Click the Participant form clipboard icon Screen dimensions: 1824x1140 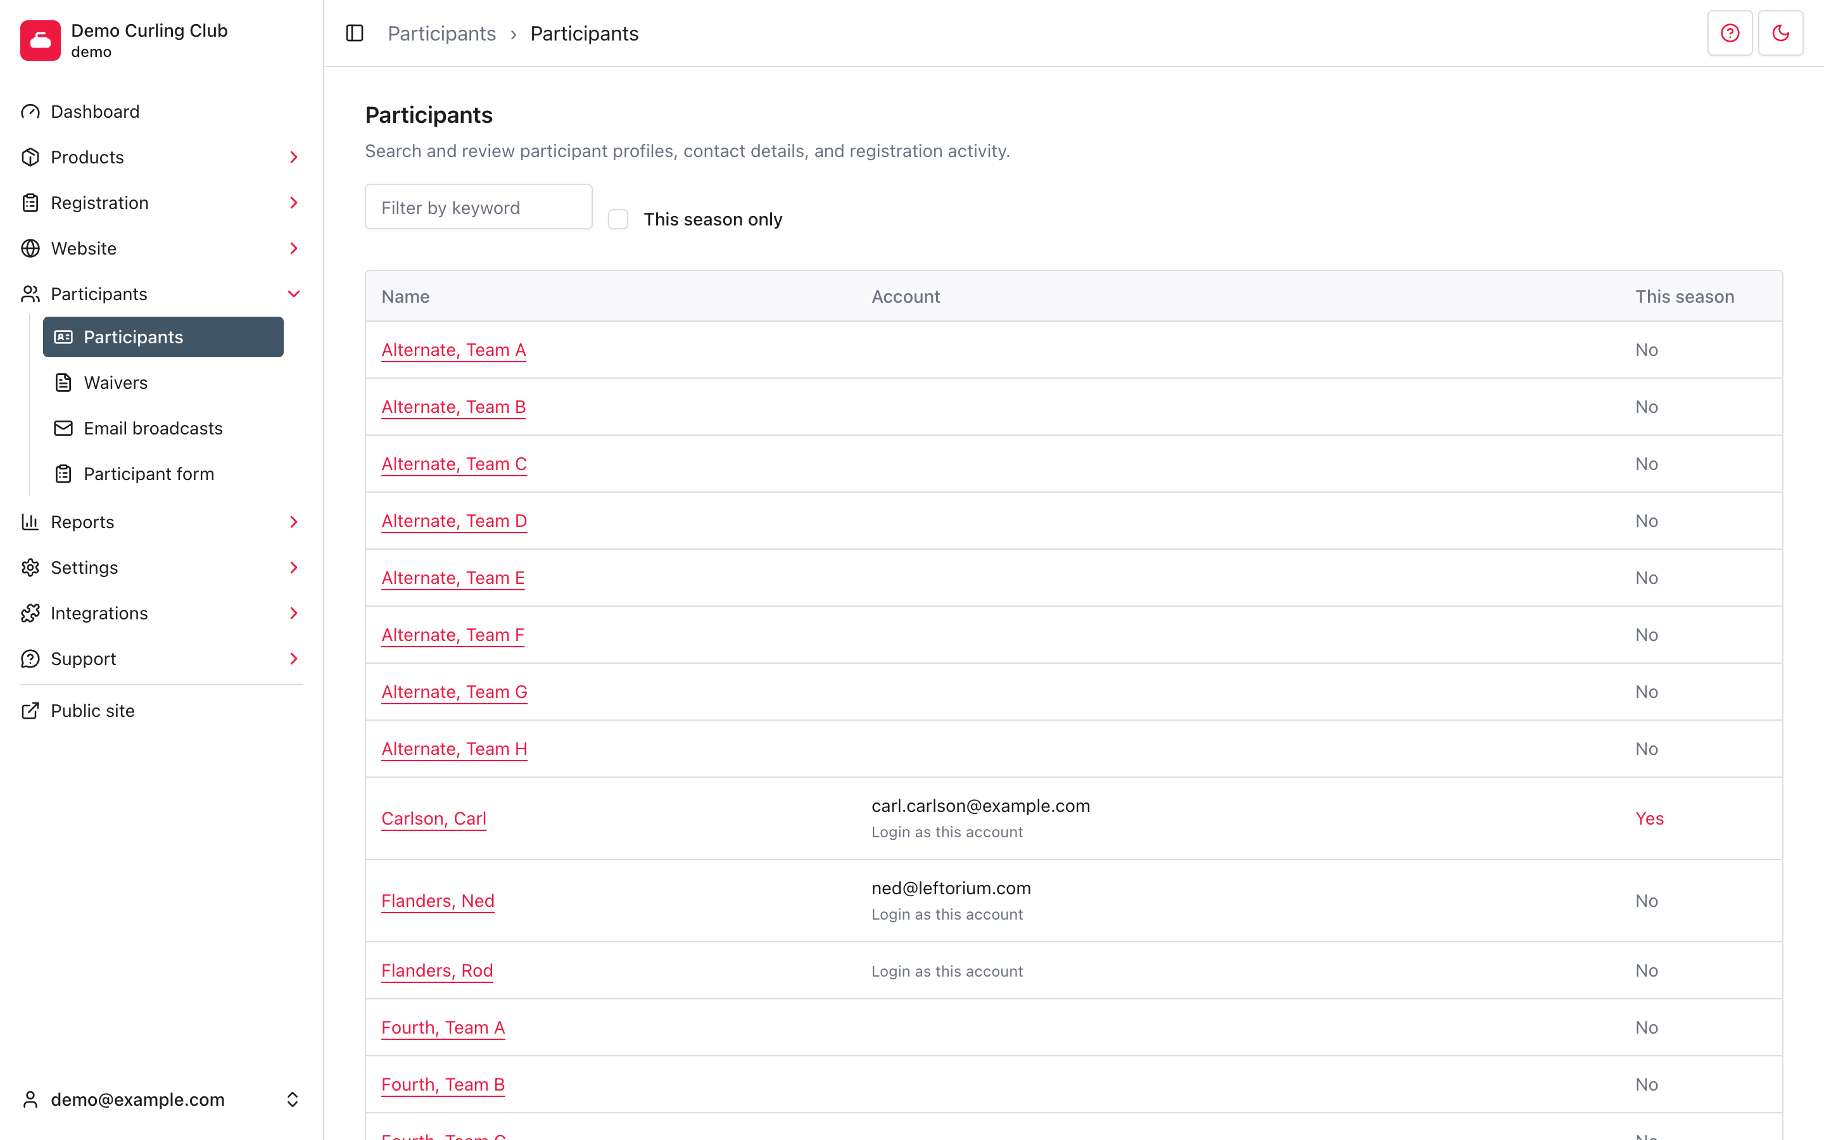pos(63,474)
